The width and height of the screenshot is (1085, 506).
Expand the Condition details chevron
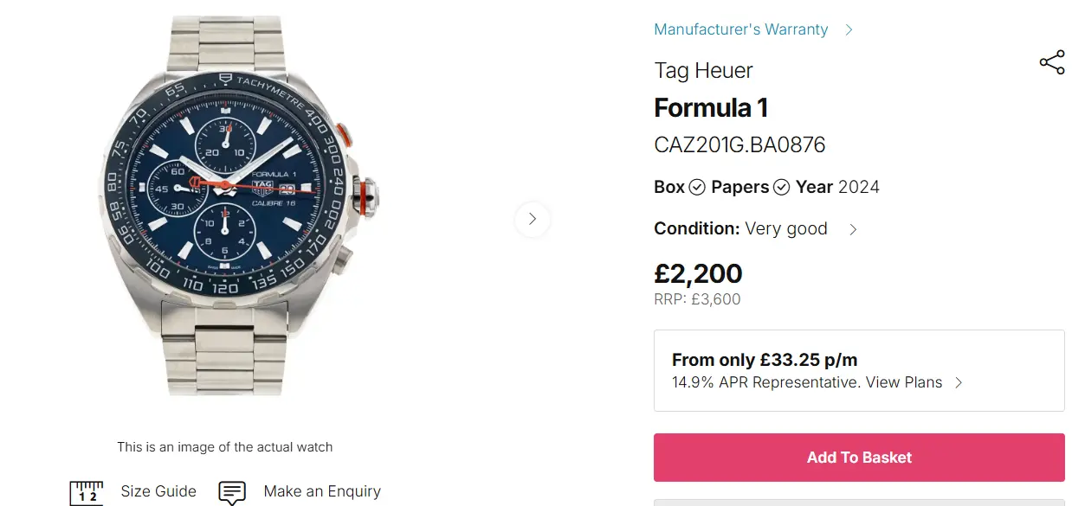click(853, 229)
